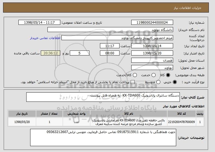
Task: Click the جزئیات اطلاعات نیاز header title
Action: tap(187, 8)
